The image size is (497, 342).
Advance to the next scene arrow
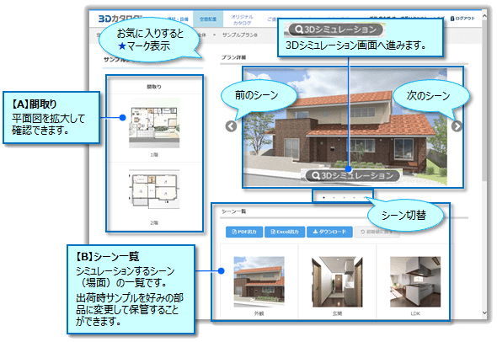pyautogui.click(x=457, y=126)
